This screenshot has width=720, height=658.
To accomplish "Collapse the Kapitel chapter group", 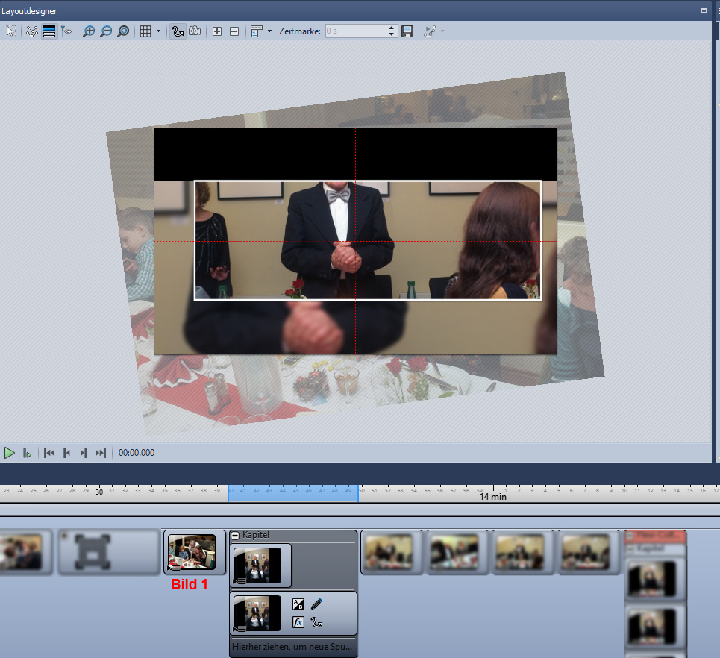I will coord(235,536).
